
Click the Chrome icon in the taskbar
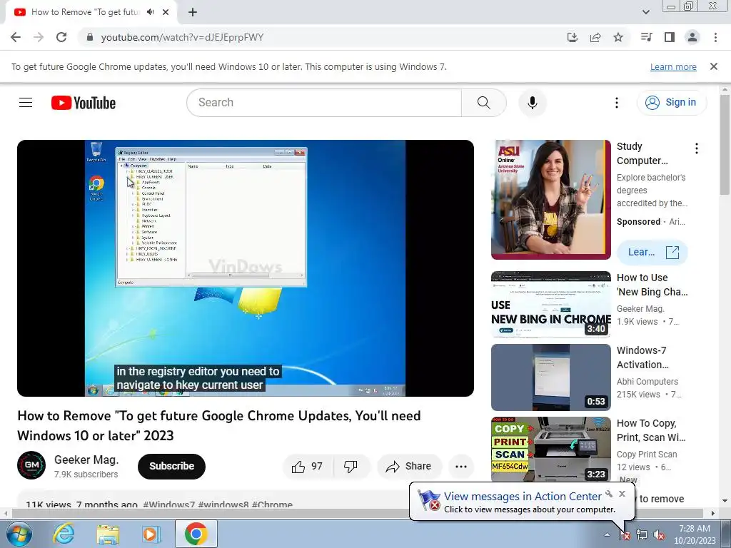(x=196, y=534)
